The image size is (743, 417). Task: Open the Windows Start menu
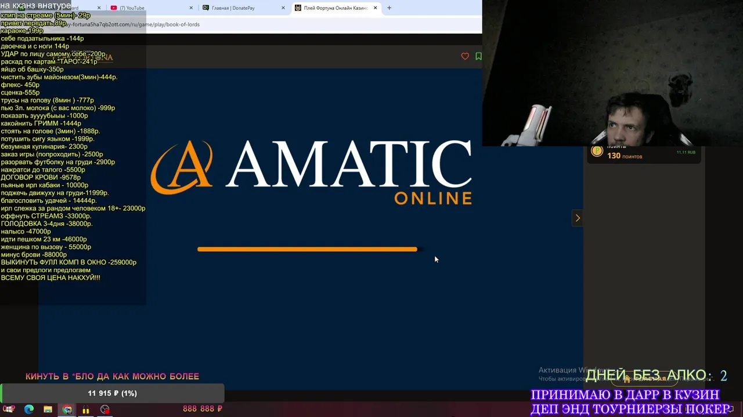pos(10,409)
